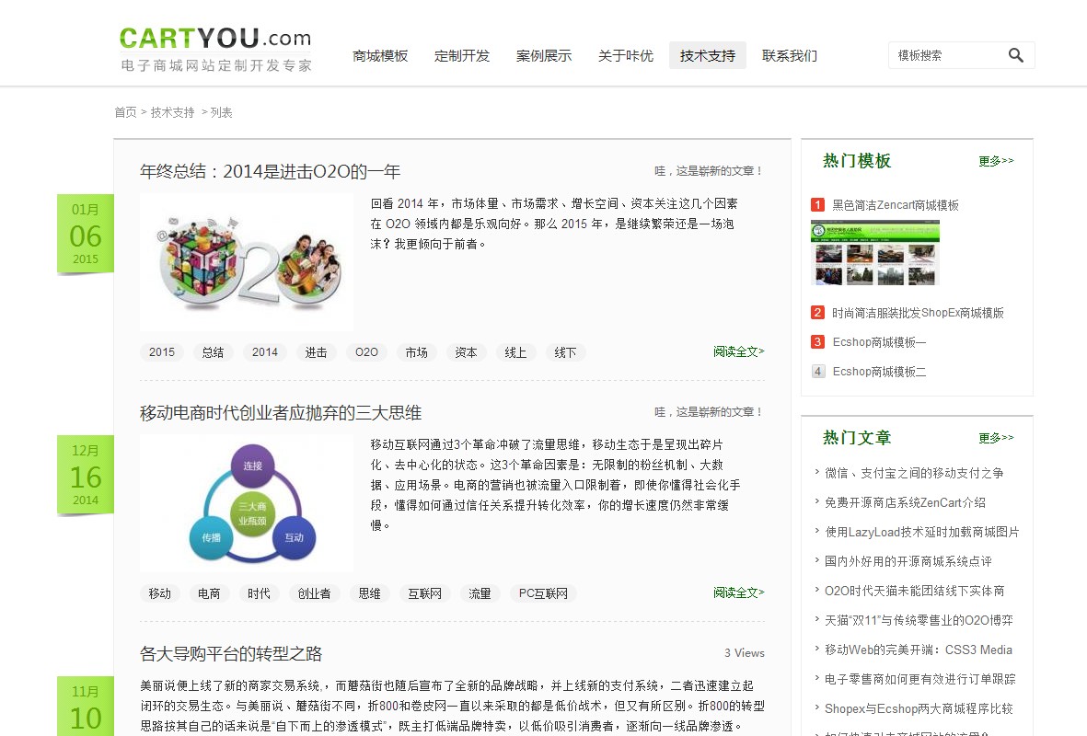Click 阅读全文 for the O2O article
This screenshot has width=1087, height=736.
pyautogui.click(x=738, y=351)
